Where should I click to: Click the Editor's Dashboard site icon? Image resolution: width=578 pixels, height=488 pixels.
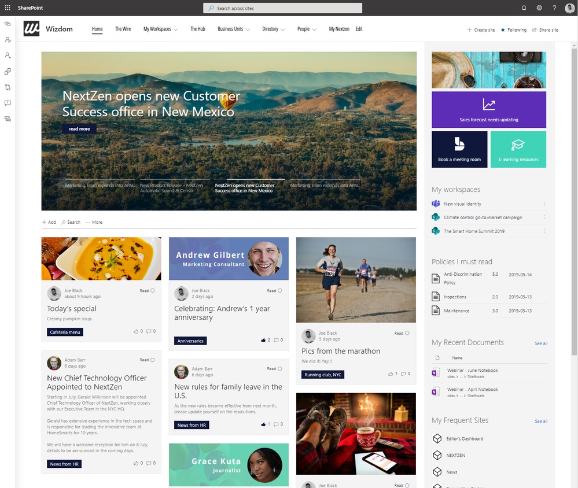437,438
